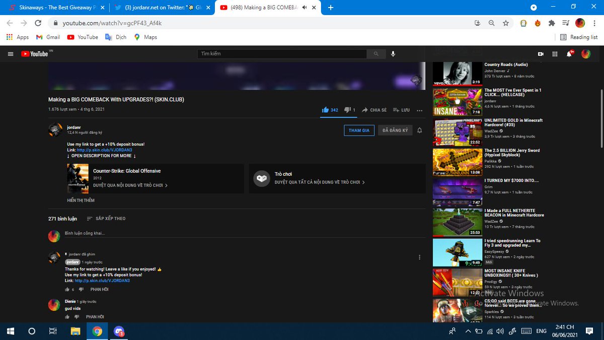Reply to jordanr's pinned comment

99,290
